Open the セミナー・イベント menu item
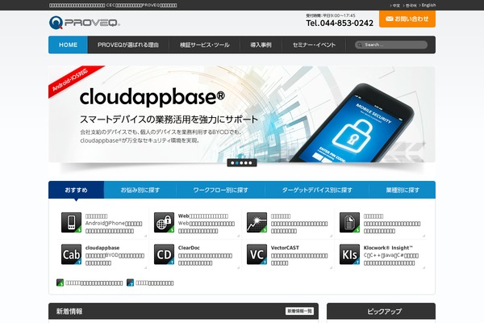This screenshot has height=323, width=484. coord(314,45)
